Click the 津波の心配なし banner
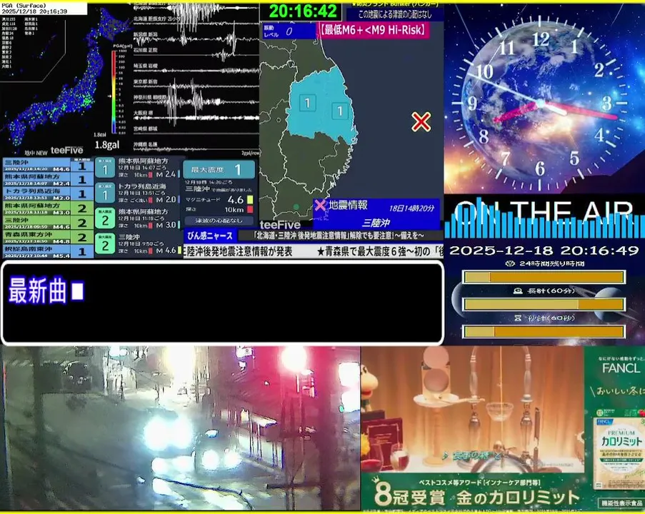This screenshot has width=645, height=514. pos(219,221)
